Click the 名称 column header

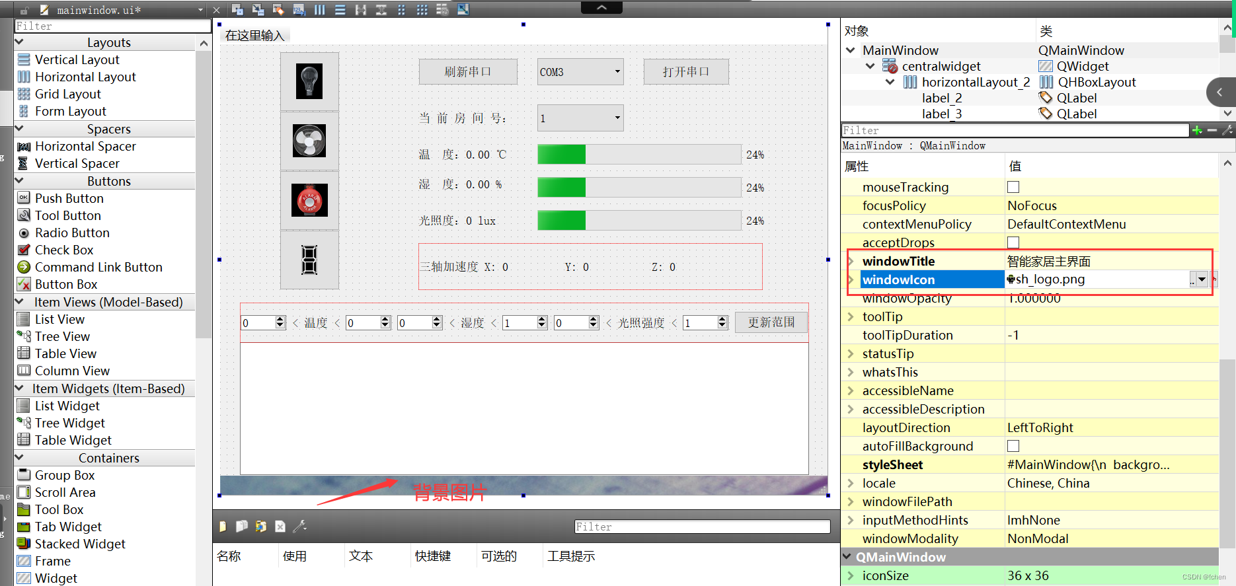pos(229,556)
